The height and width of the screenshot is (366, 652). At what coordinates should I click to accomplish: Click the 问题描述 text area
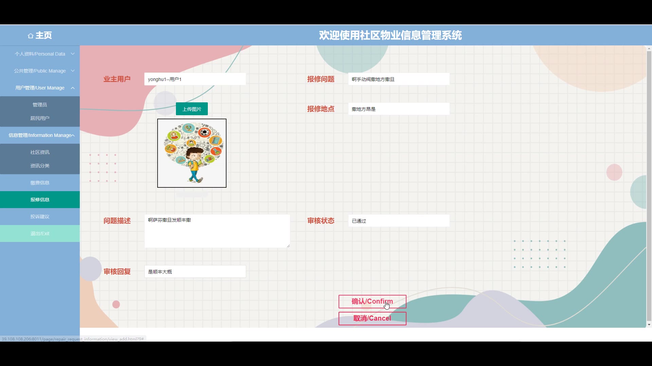pos(217,231)
